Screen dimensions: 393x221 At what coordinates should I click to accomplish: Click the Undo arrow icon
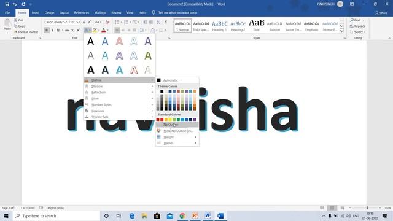pyautogui.click(x=15, y=4)
